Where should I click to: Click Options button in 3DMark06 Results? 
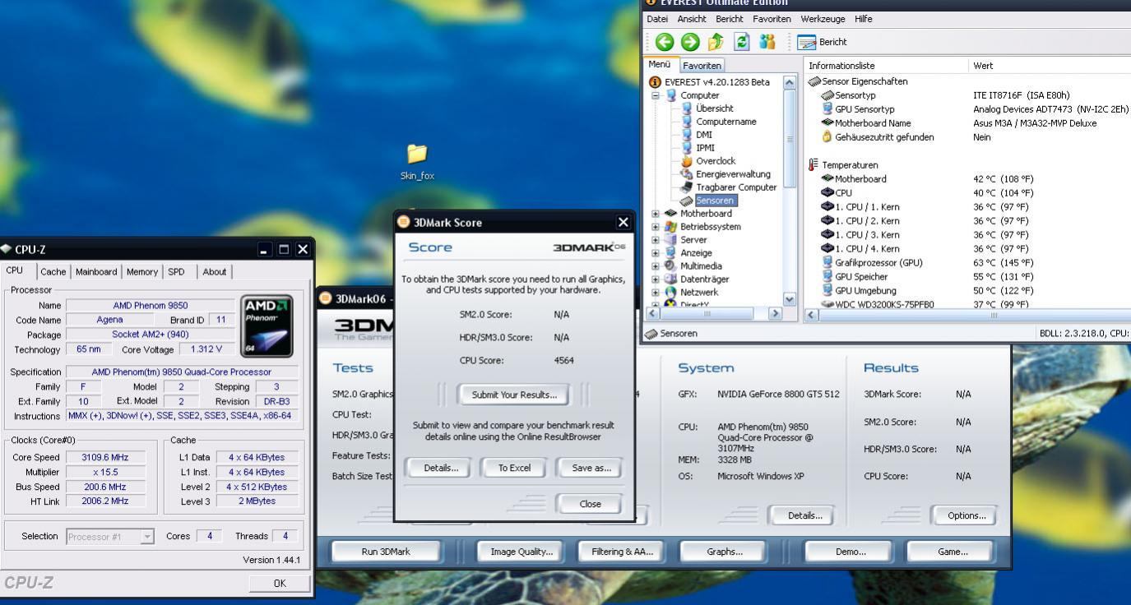966,515
